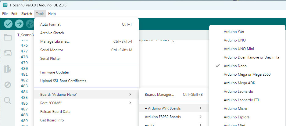Launch Firmware Updater
This screenshot has height=126, width=286.
[86, 72]
